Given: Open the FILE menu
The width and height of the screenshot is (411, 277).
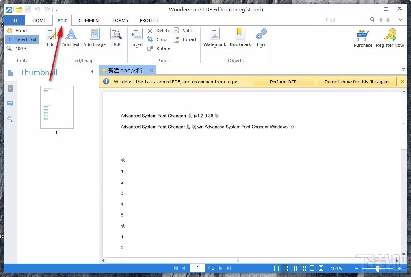Looking at the screenshot, I should 14,20.
